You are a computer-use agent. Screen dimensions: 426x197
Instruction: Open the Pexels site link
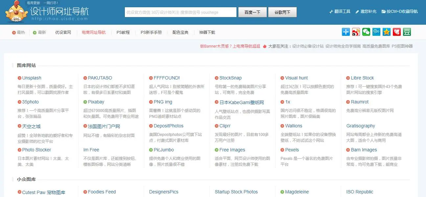pyautogui.click(x=292, y=150)
